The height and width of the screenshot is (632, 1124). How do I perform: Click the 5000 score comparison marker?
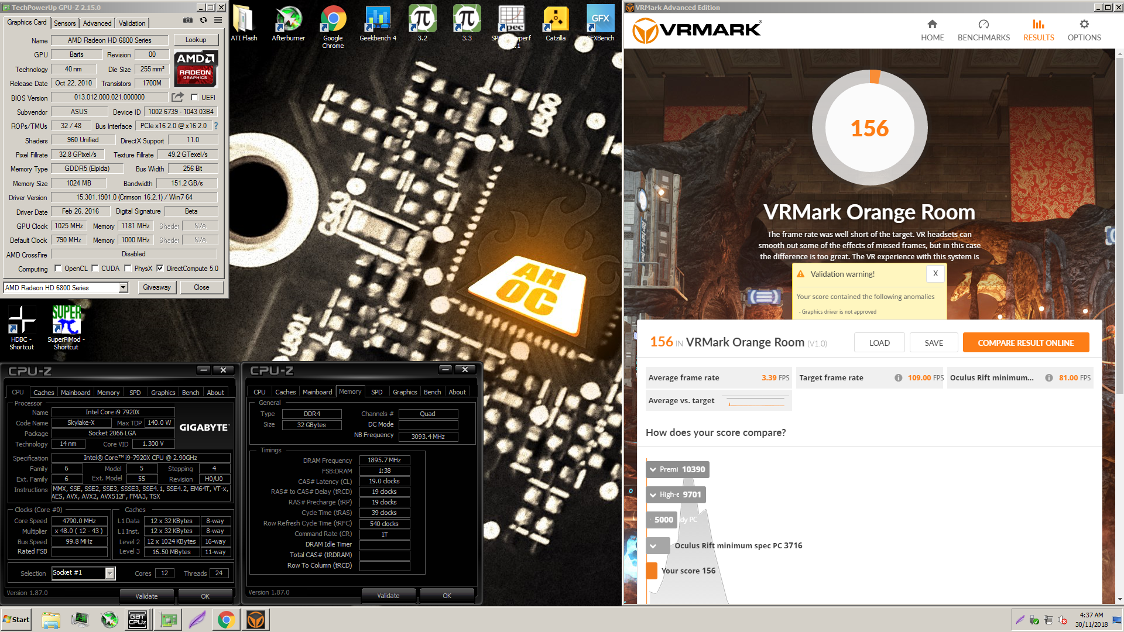click(662, 520)
